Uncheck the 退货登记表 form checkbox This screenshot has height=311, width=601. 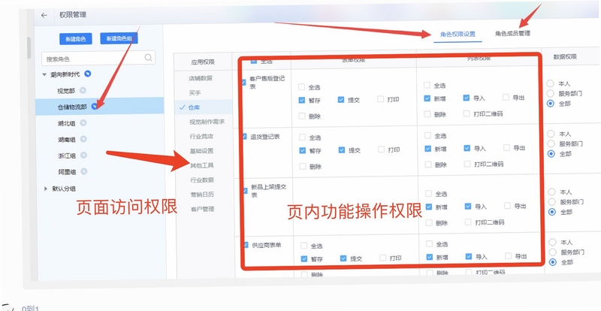pyautogui.click(x=244, y=136)
